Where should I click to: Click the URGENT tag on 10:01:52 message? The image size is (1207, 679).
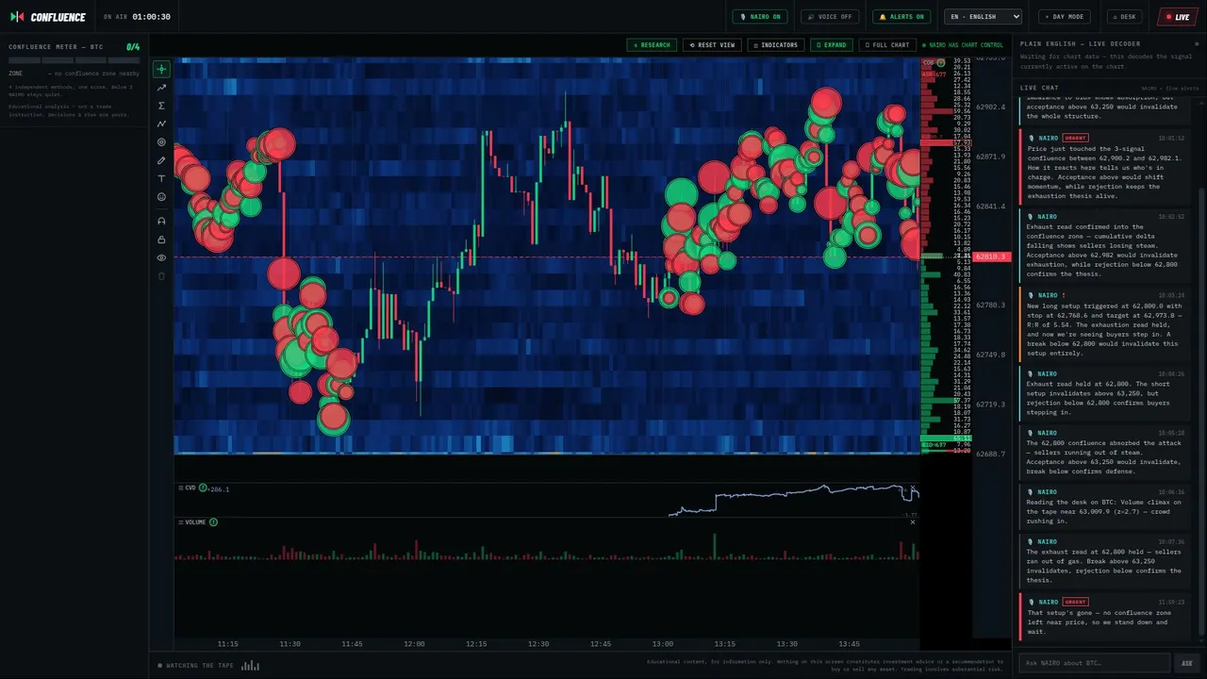(1075, 138)
